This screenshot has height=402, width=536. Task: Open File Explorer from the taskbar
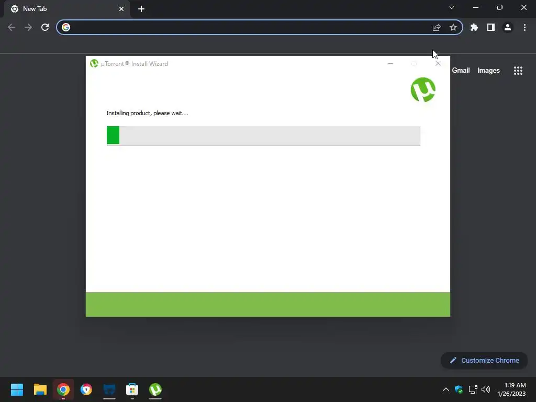click(40, 389)
